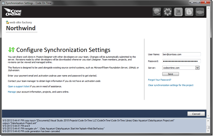Click the handshake partners icon
213x136 pixels.
(200, 12)
